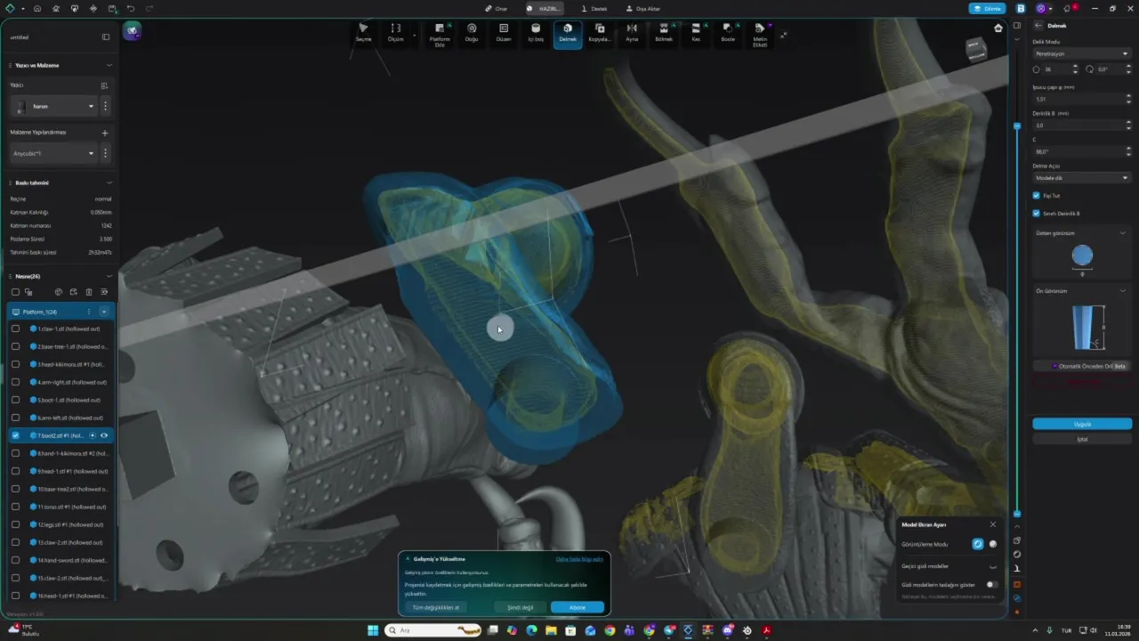Switch to the Destek supports tab
This screenshot has width=1139, height=641.
click(x=594, y=9)
